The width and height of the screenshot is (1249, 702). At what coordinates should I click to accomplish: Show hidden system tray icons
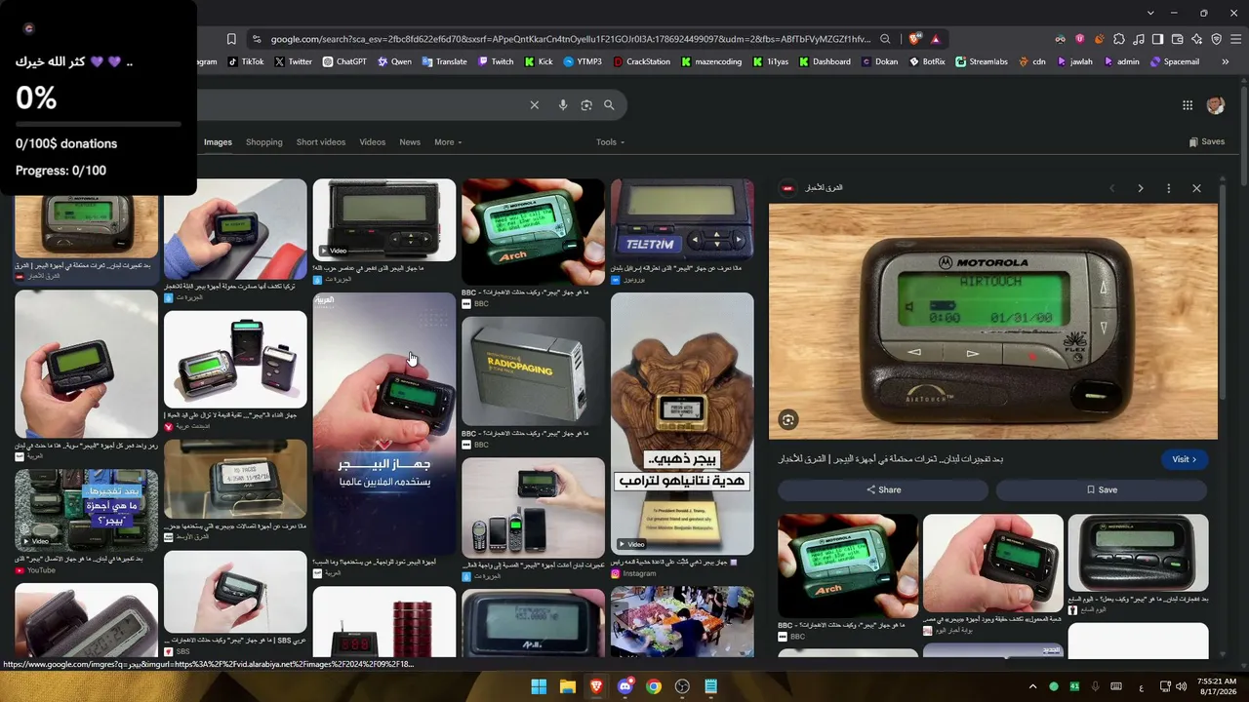click(x=1032, y=686)
